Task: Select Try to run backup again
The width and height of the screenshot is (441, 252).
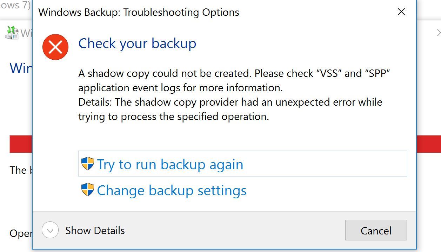Action: (x=170, y=164)
